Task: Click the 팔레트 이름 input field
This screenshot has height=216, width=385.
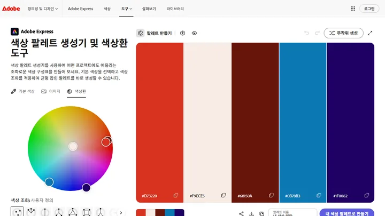Action: (x=292, y=213)
